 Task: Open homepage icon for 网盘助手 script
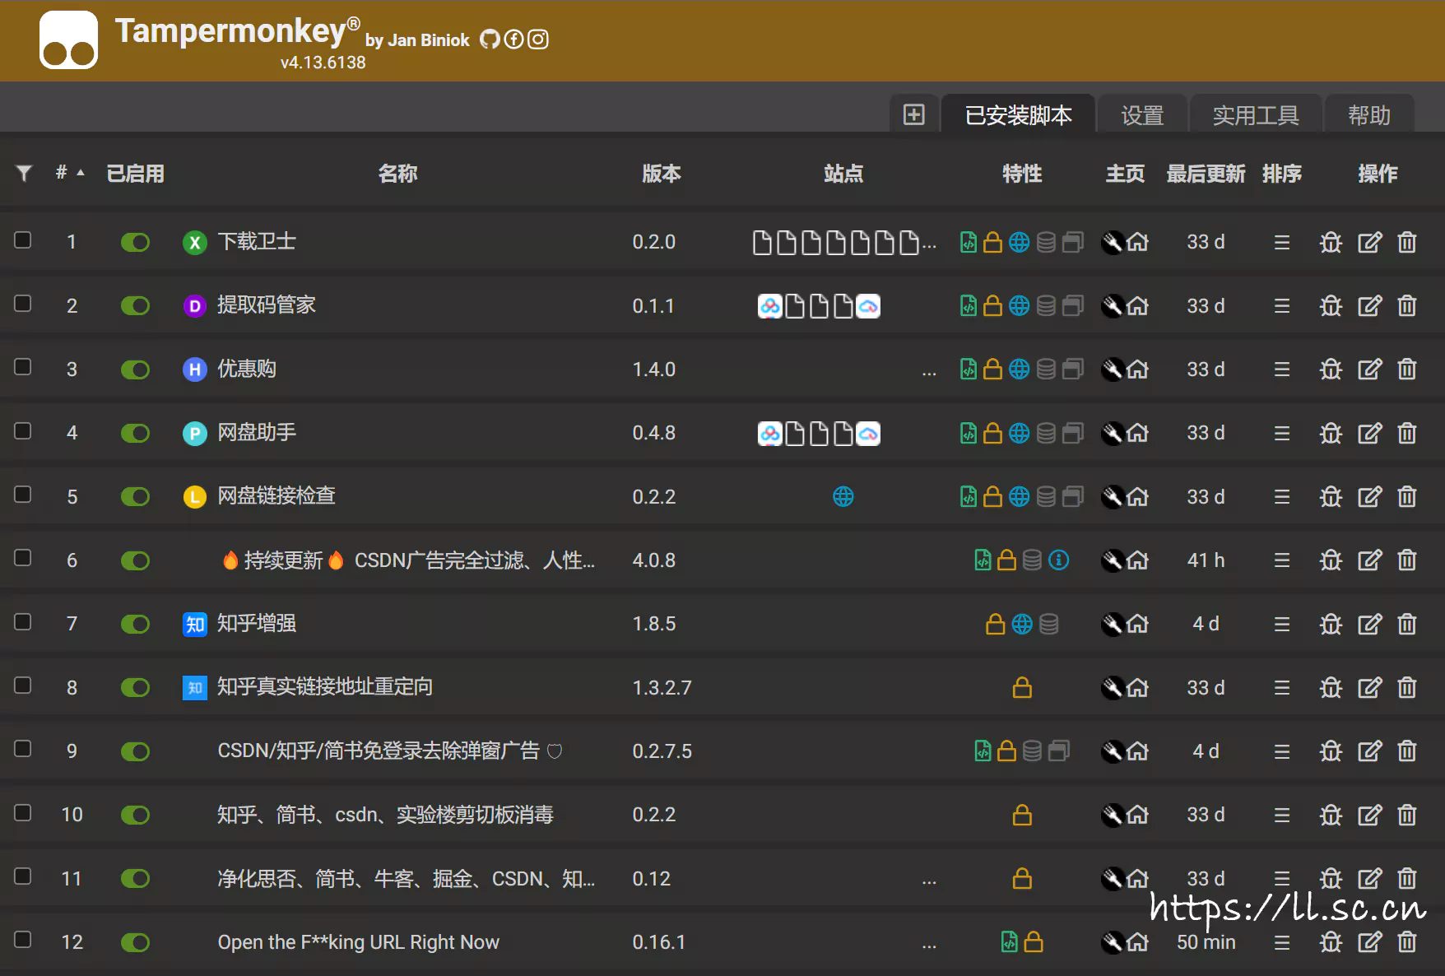pos(1137,433)
